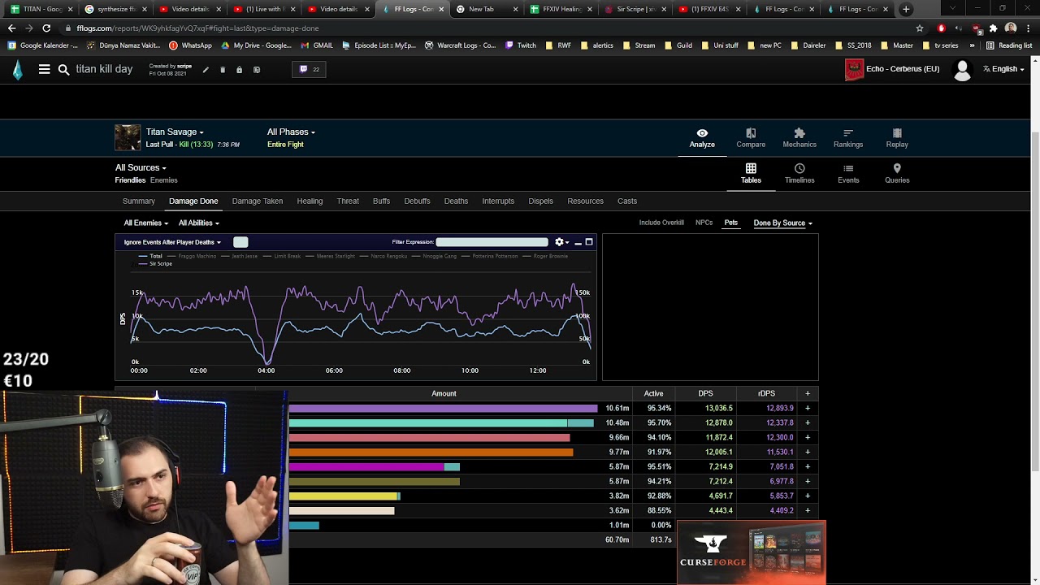The width and height of the screenshot is (1040, 585).
Task: Open the Done By Source dropdown
Action: pyautogui.click(x=782, y=223)
